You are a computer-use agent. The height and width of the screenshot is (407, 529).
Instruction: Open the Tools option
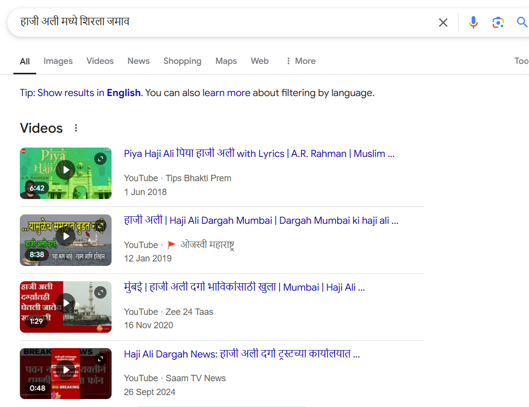pos(521,61)
